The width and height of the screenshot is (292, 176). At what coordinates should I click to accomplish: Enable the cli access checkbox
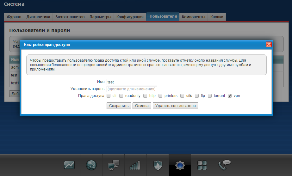pos(109,96)
